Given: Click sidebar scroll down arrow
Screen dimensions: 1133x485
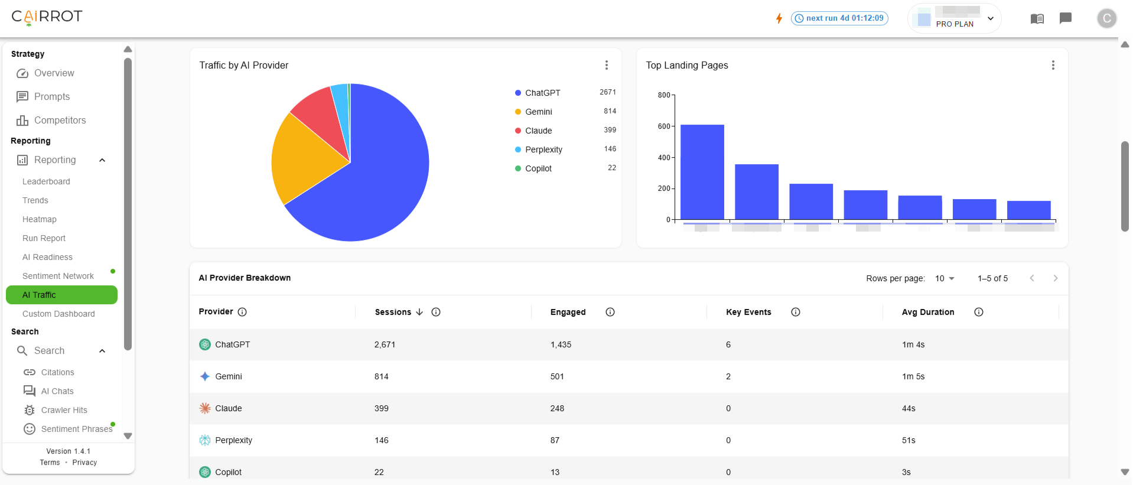Looking at the screenshot, I should pyautogui.click(x=128, y=436).
